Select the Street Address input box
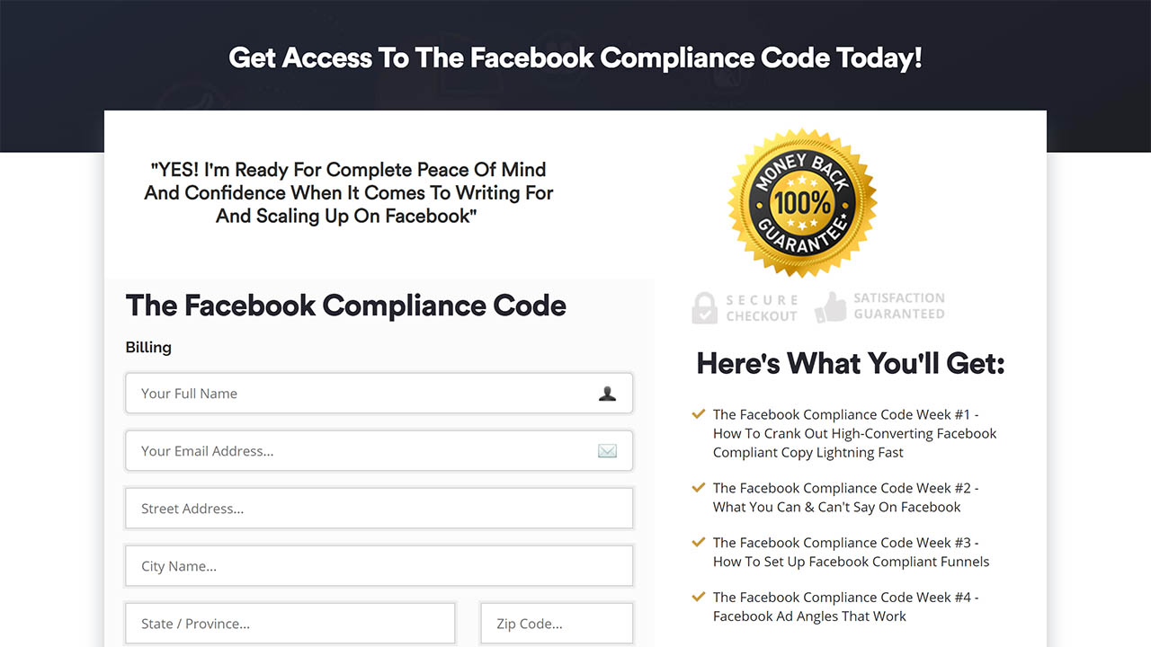Viewport: 1151px width, 647px height. coord(379,509)
